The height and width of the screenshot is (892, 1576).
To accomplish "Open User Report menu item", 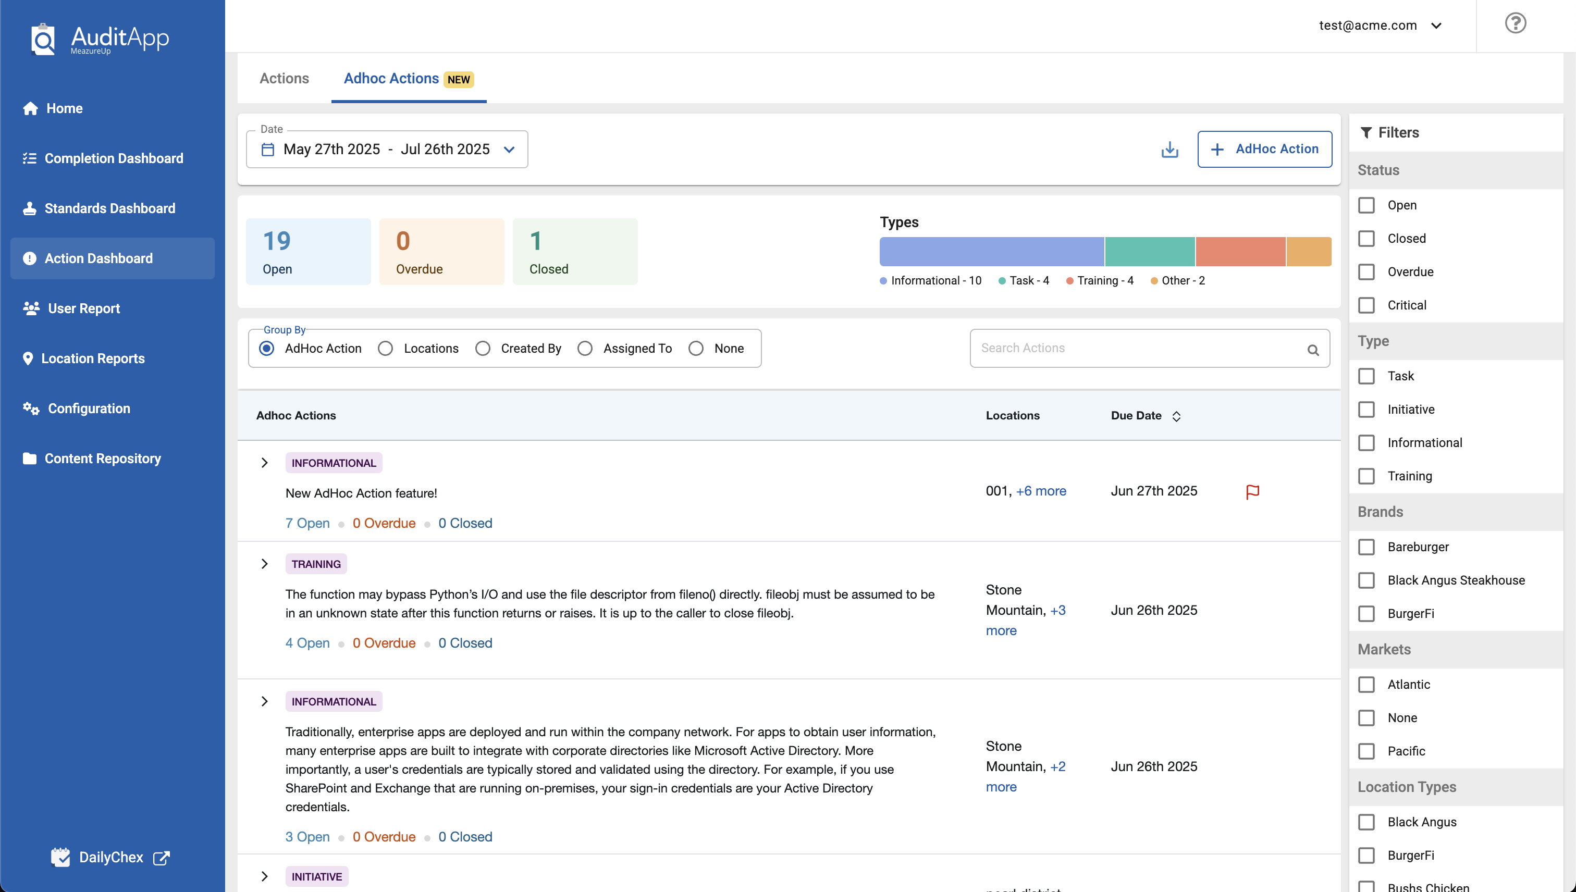I will coord(83,308).
